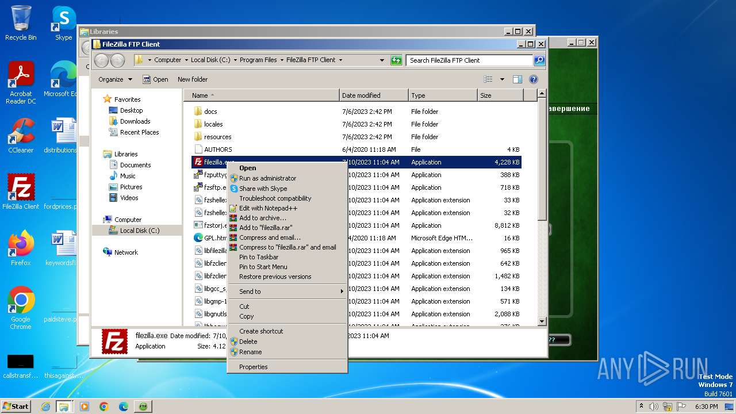Viewport: 736px width, 414px height.
Task: Open the Explorer help icon
Action: coord(533,79)
